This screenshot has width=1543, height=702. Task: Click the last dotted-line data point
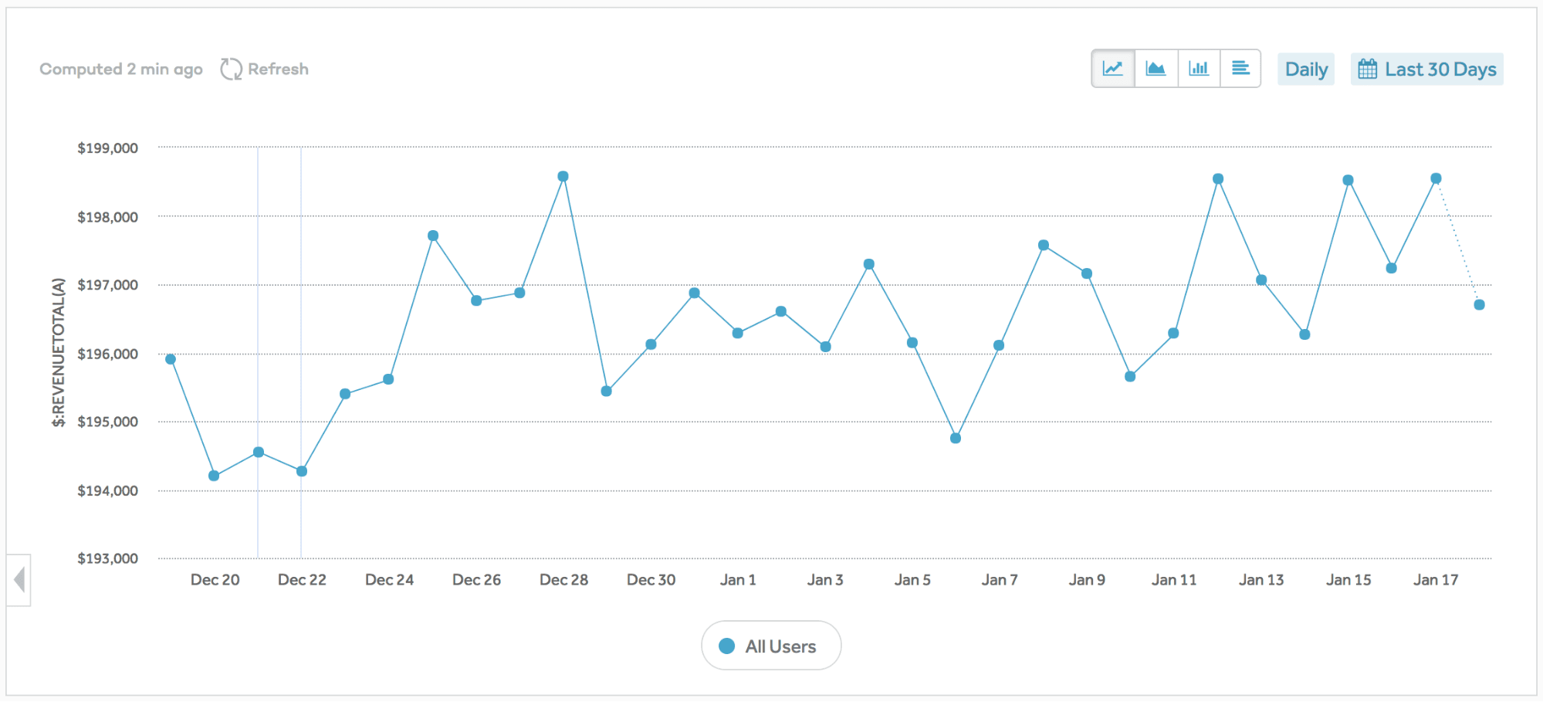(1479, 304)
